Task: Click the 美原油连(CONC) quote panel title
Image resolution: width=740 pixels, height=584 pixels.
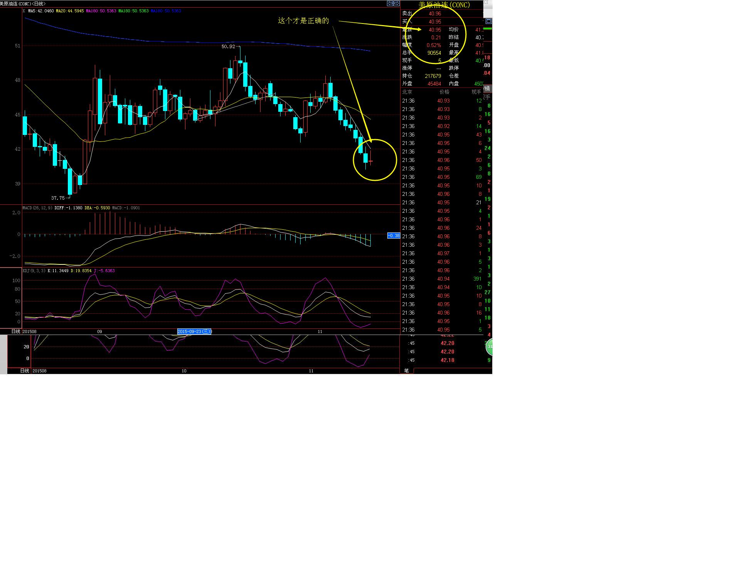Action: coord(444,5)
